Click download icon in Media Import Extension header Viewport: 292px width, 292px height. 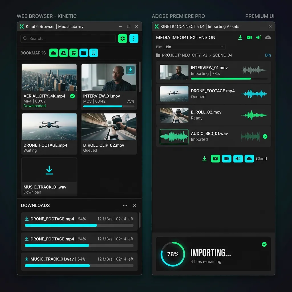coord(240,37)
